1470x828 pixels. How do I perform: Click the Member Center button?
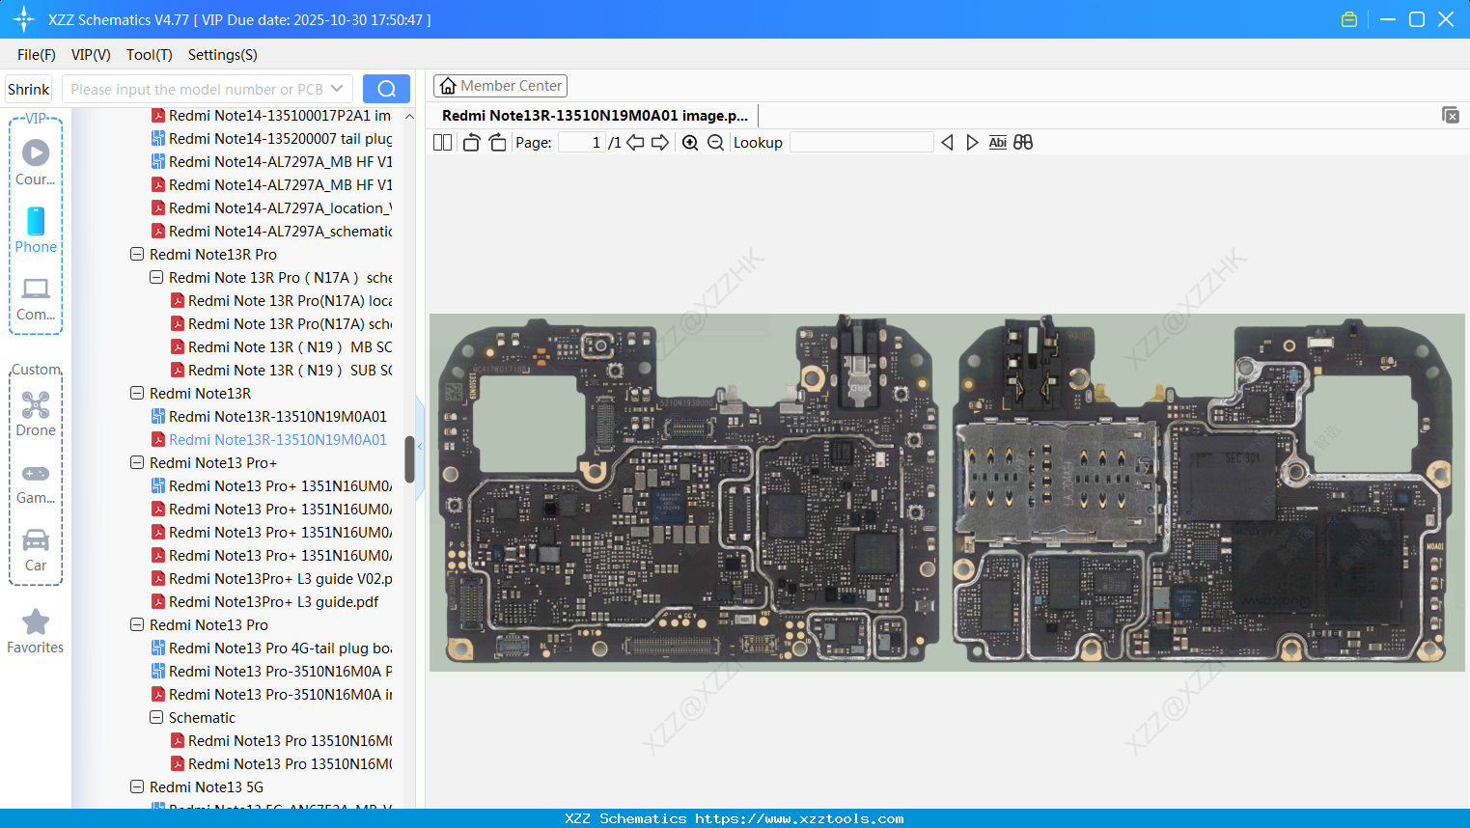point(500,86)
